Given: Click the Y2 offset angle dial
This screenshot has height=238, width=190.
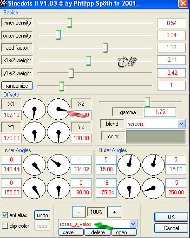Looking at the screenshot, I should (59, 132).
